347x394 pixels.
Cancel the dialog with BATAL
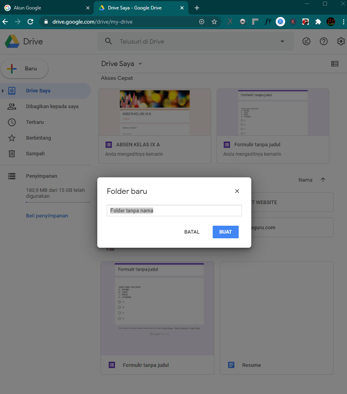coord(192,232)
